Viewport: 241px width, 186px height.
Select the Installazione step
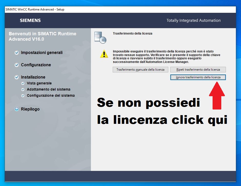tap(33, 77)
